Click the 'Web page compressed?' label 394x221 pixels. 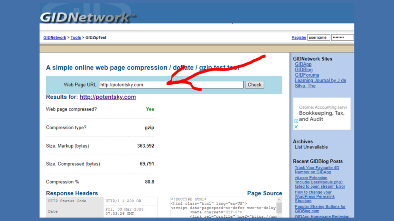point(71,109)
